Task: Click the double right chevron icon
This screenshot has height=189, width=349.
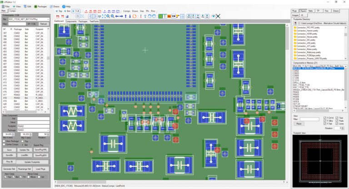Action: click(x=95, y=16)
